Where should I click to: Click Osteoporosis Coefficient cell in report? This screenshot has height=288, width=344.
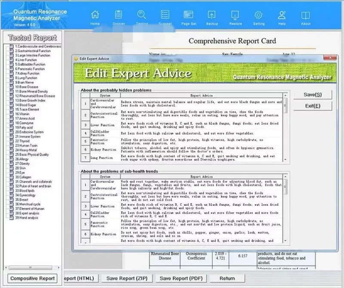(196, 256)
